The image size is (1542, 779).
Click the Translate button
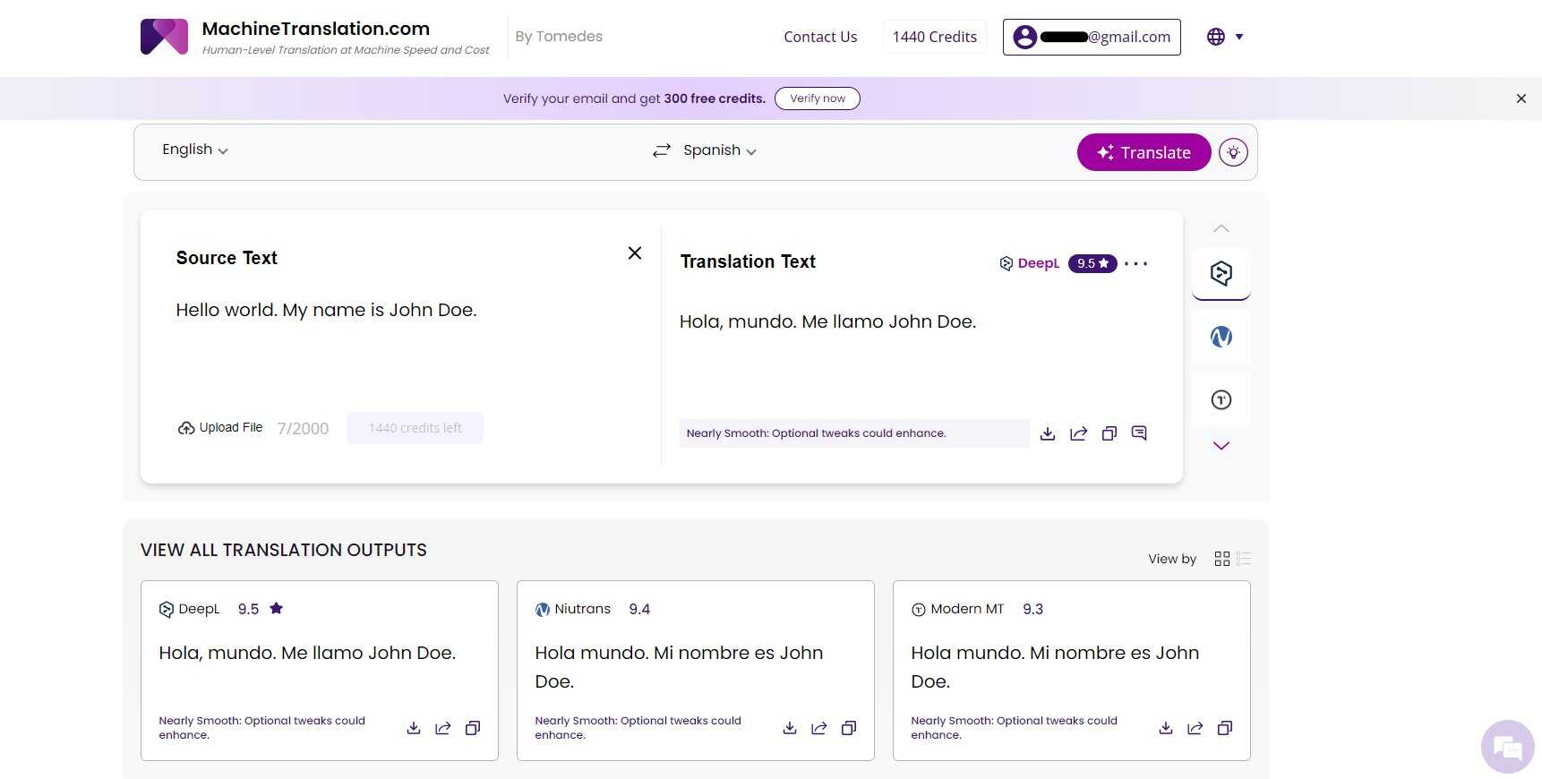1144,152
